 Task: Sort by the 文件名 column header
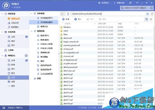pyautogui.click(x=67, y=24)
